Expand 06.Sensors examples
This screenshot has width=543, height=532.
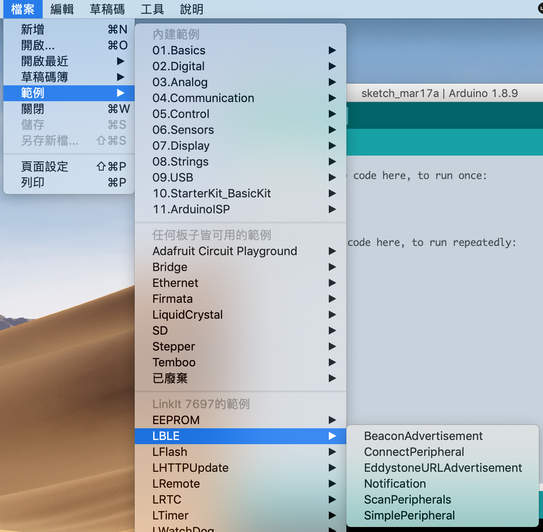pyautogui.click(x=241, y=130)
